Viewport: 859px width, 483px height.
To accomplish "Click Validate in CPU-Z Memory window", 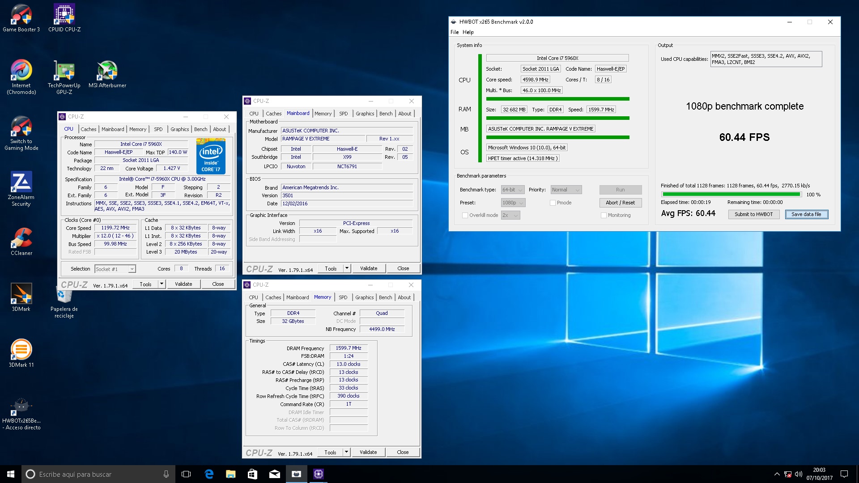I will (x=368, y=452).
